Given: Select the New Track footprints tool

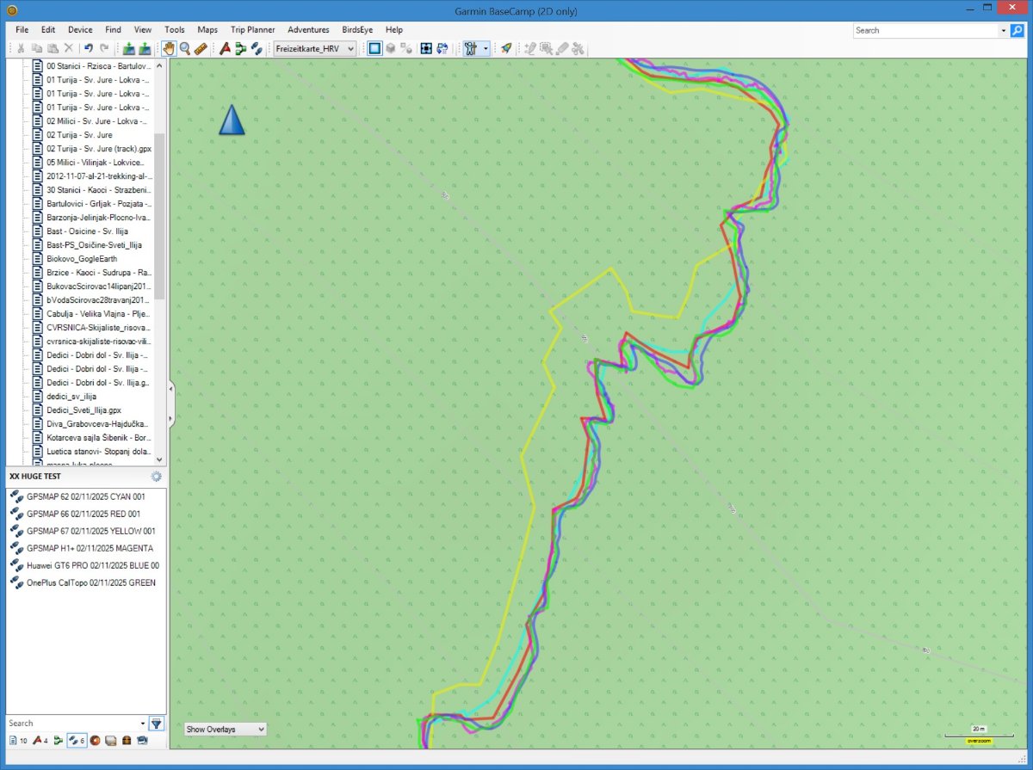Looking at the screenshot, I should (x=257, y=49).
